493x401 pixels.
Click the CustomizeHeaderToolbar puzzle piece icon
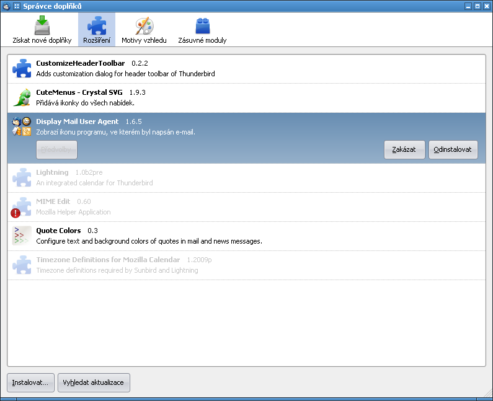click(x=22, y=68)
